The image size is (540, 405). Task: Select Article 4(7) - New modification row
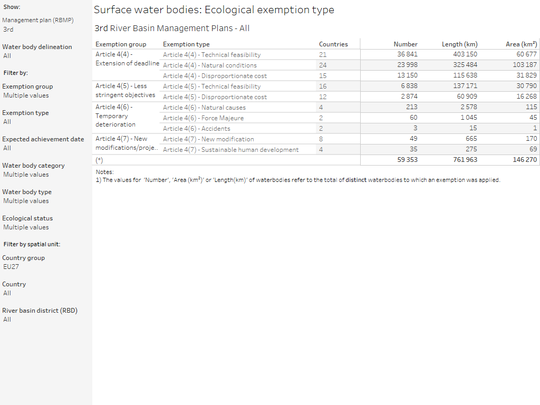pyautogui.click(x=208, y=139)
